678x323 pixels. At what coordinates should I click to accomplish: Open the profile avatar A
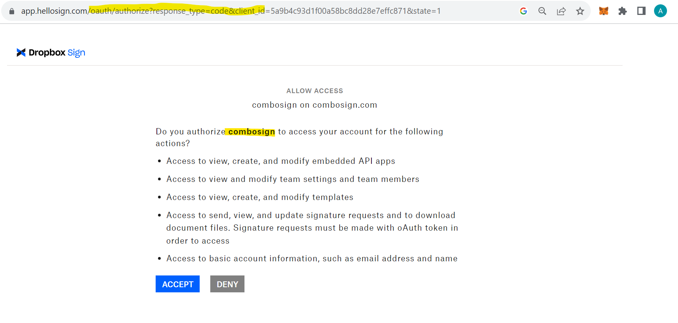click(x=660, y=11)
